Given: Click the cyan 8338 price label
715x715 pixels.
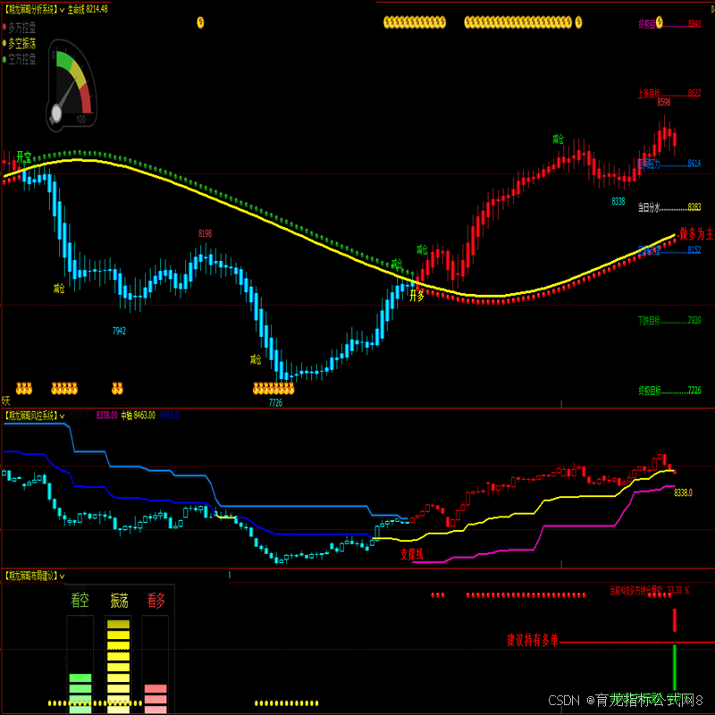Looking at the screenshot, I should (618, 201).
